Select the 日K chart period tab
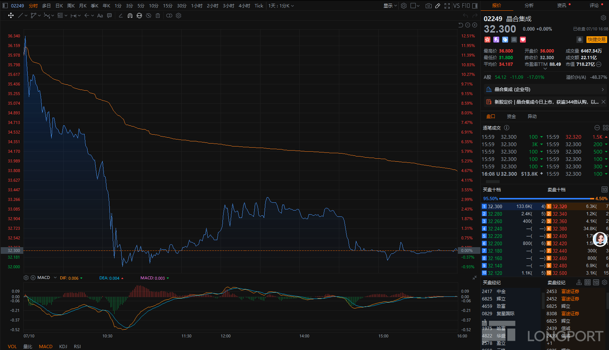The image size is (609, 350). click(59, 6)
